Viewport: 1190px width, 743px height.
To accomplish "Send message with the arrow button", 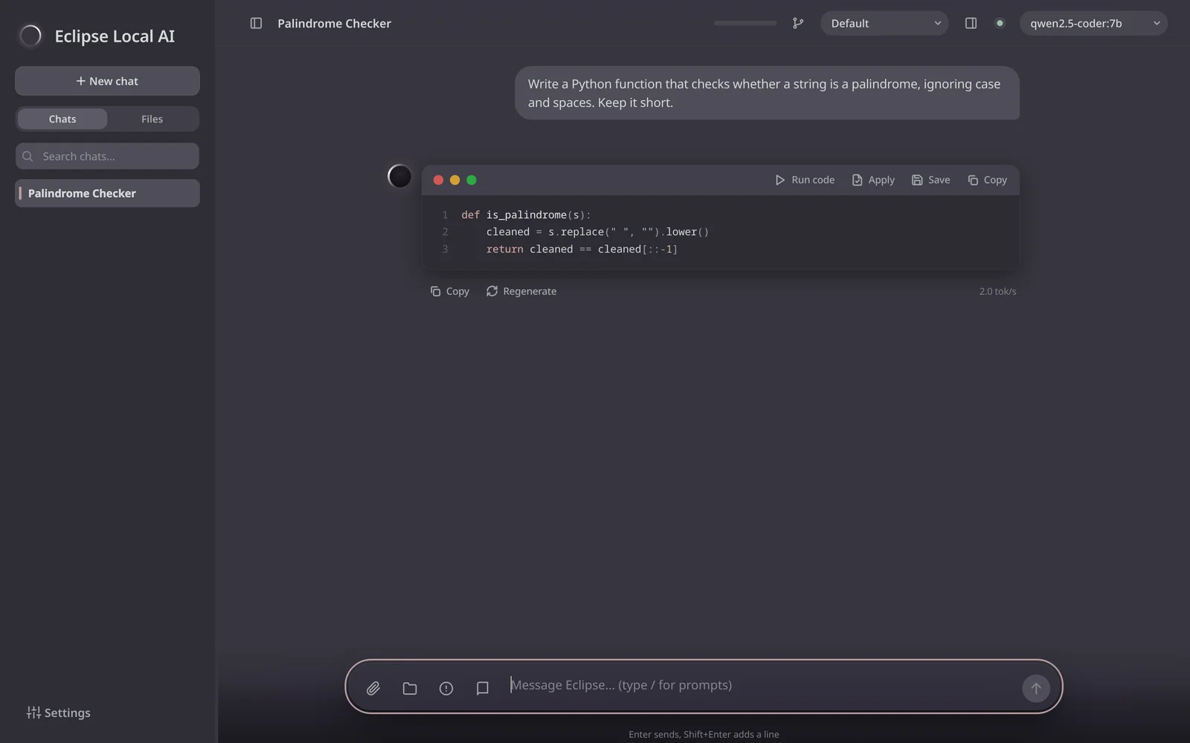I will (x=1036, y=688).
